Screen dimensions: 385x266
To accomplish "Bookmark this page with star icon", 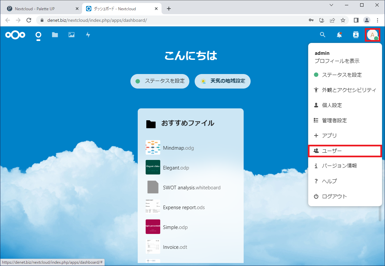I will pos(343,20).
